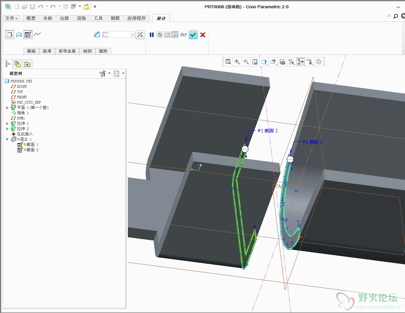Expand 拉伸 1 tree node
Viewport: 405px width, 313px height.
click(8, 123)
